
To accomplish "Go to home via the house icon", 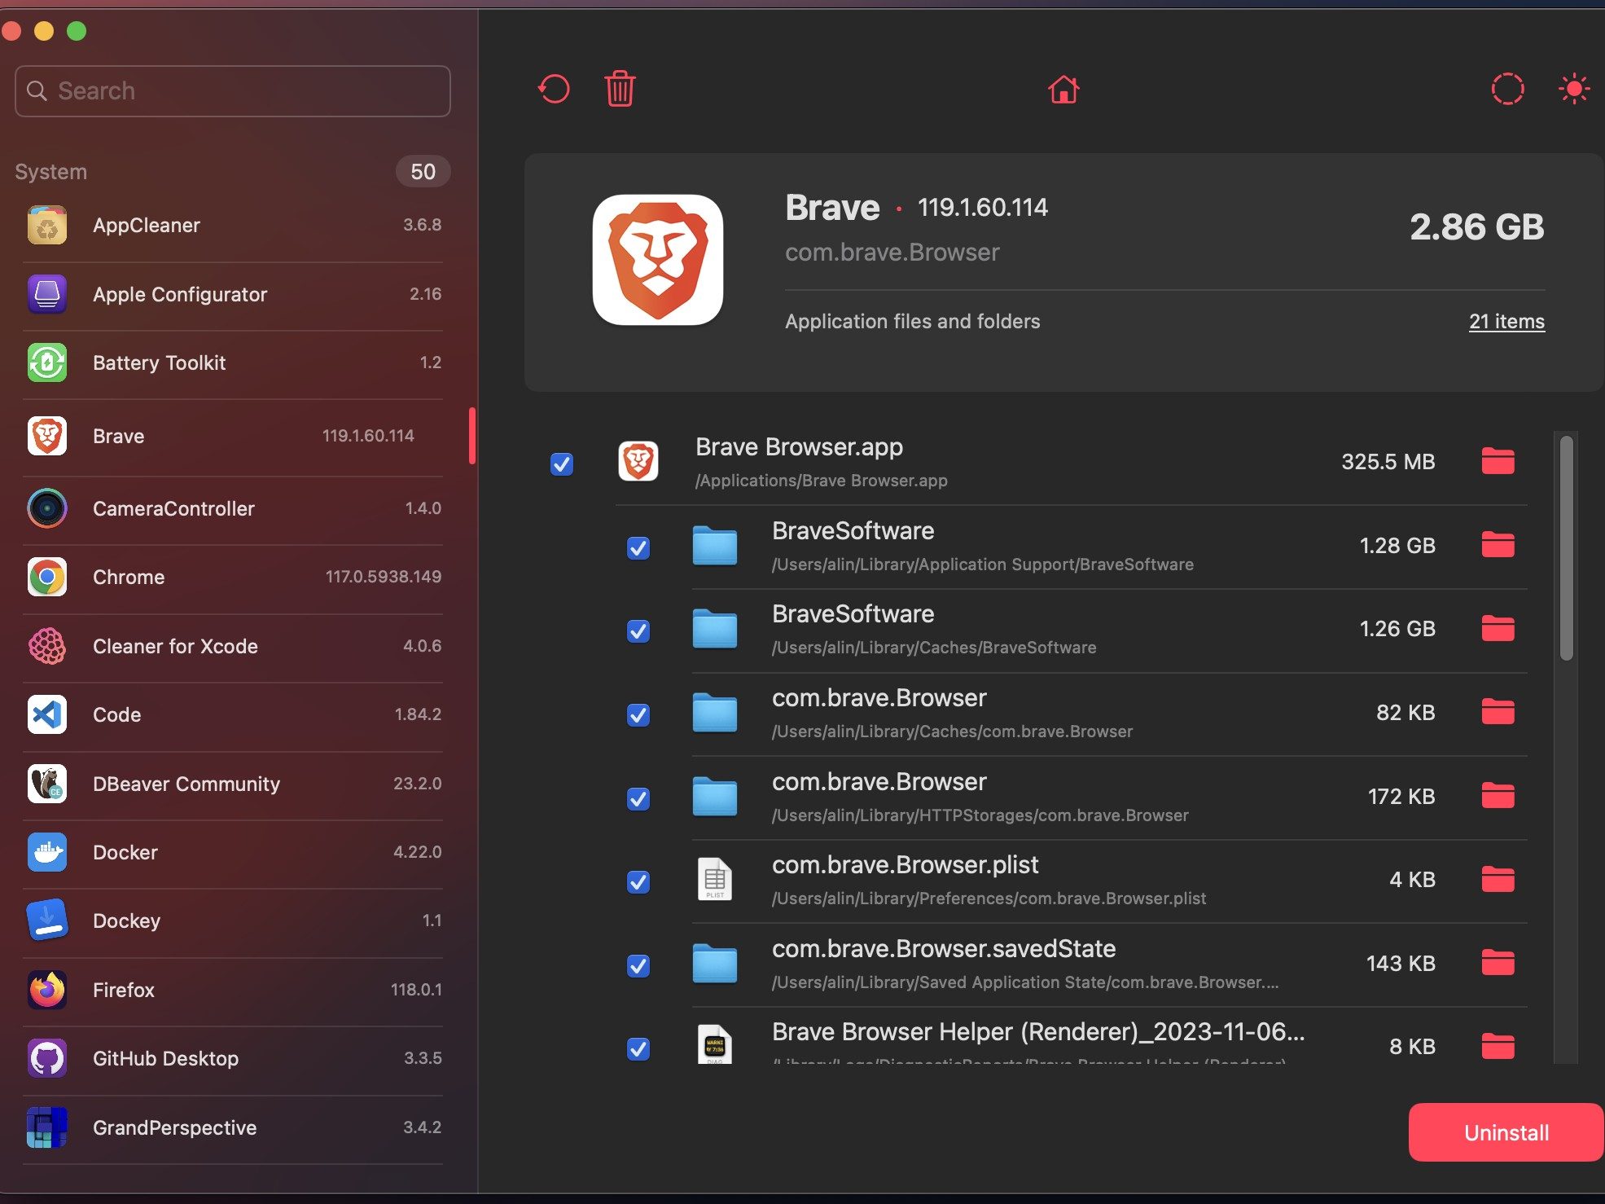I will click(x=1063, y=89).
